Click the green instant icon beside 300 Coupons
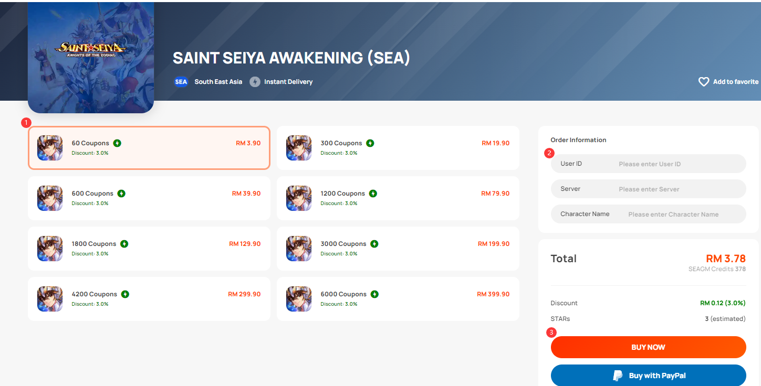 tap(371, 143)
